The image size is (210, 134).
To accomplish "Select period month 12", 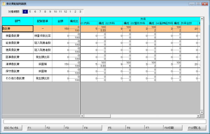I will pyautogui.click(x=65, y=12).
